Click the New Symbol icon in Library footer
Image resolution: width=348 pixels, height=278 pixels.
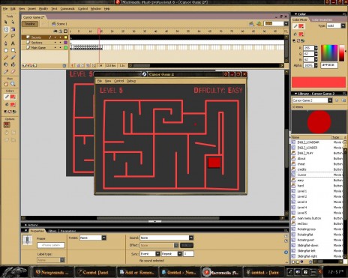(x=293, y=262)
